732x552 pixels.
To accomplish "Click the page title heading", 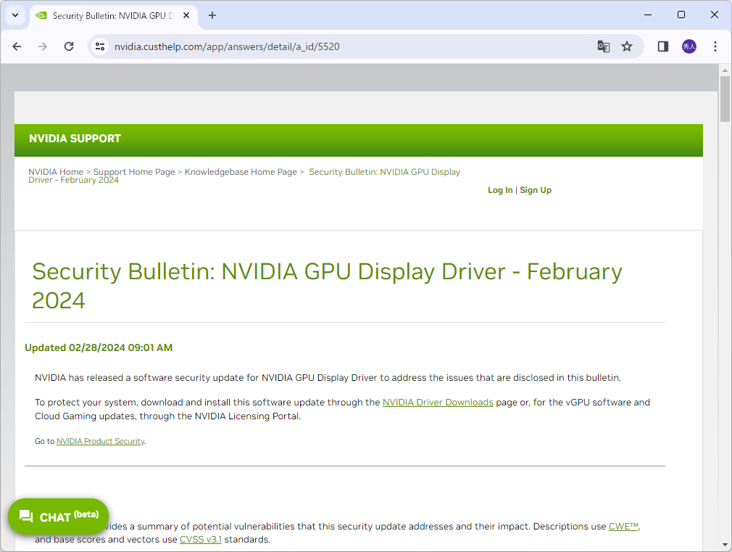I will (x=327, y=286).
